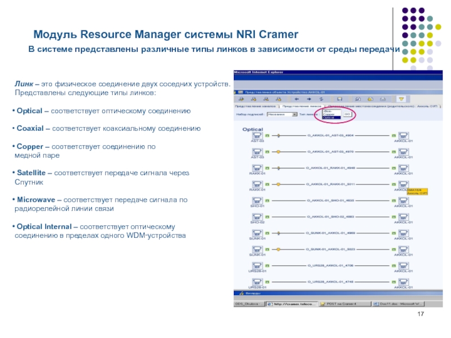Click link label O_AKKOL-01_SHO-01_4835

(330, 201)
